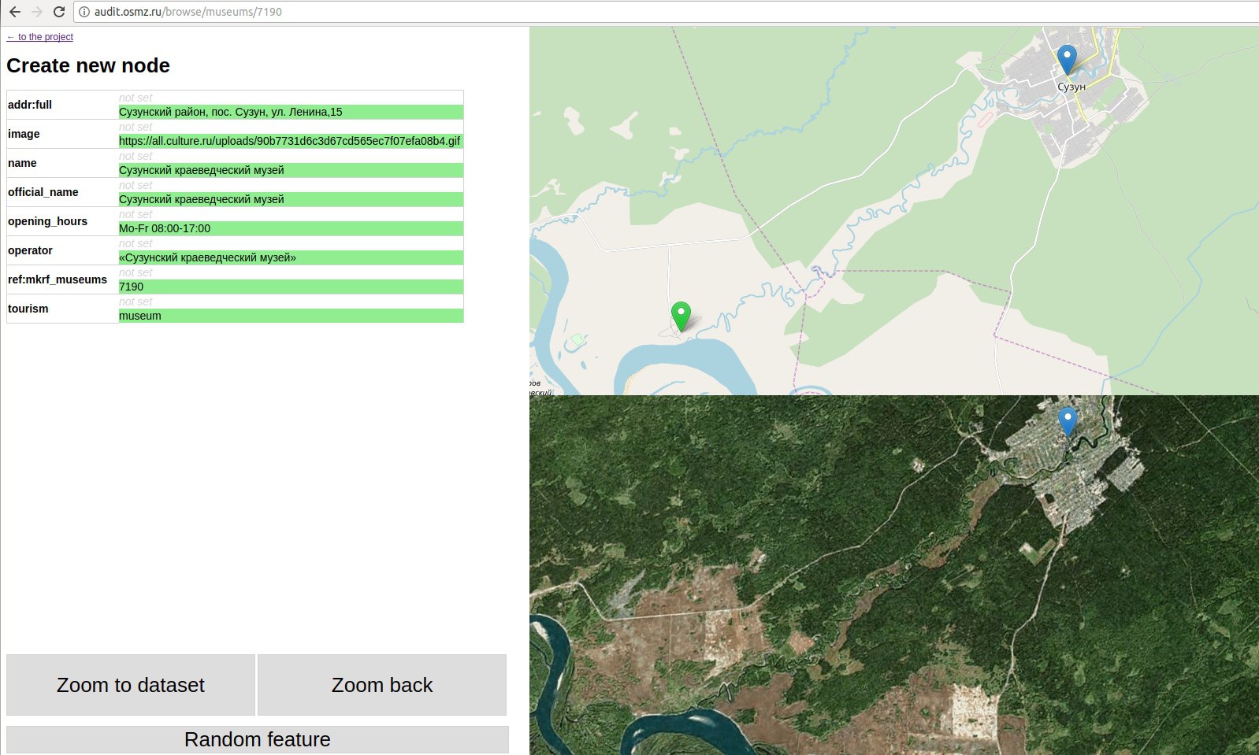Reload the page with the refresh icon

pyautogui.click(x=59, y=12)
